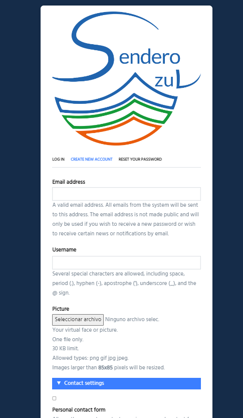The image size is (243, 418).
Task: Switch to the LOG IN tab
Action: point(58,160)
